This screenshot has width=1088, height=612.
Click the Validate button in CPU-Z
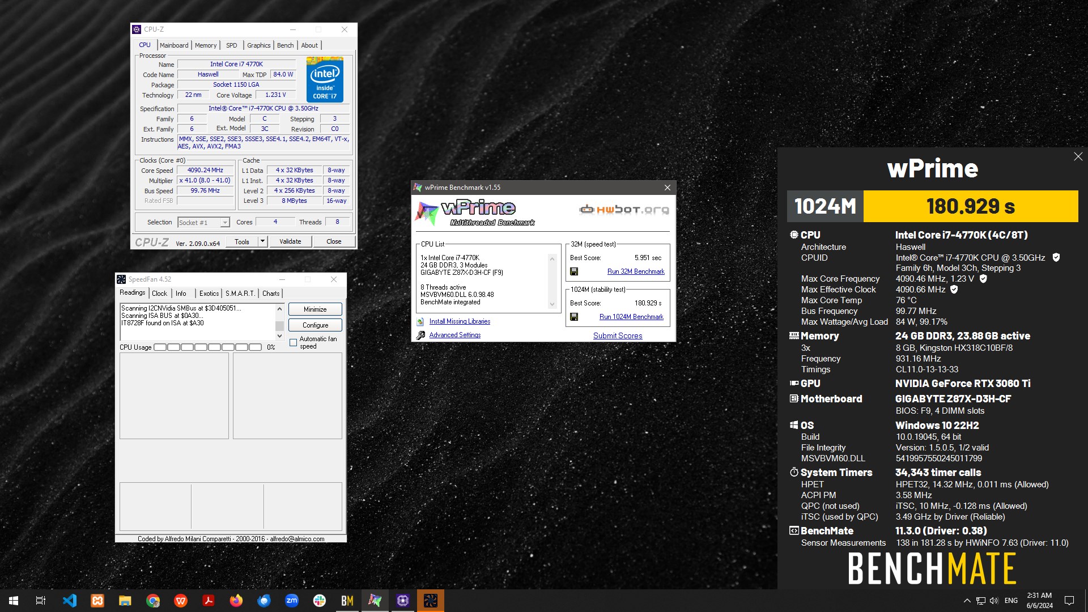point(290,241)
